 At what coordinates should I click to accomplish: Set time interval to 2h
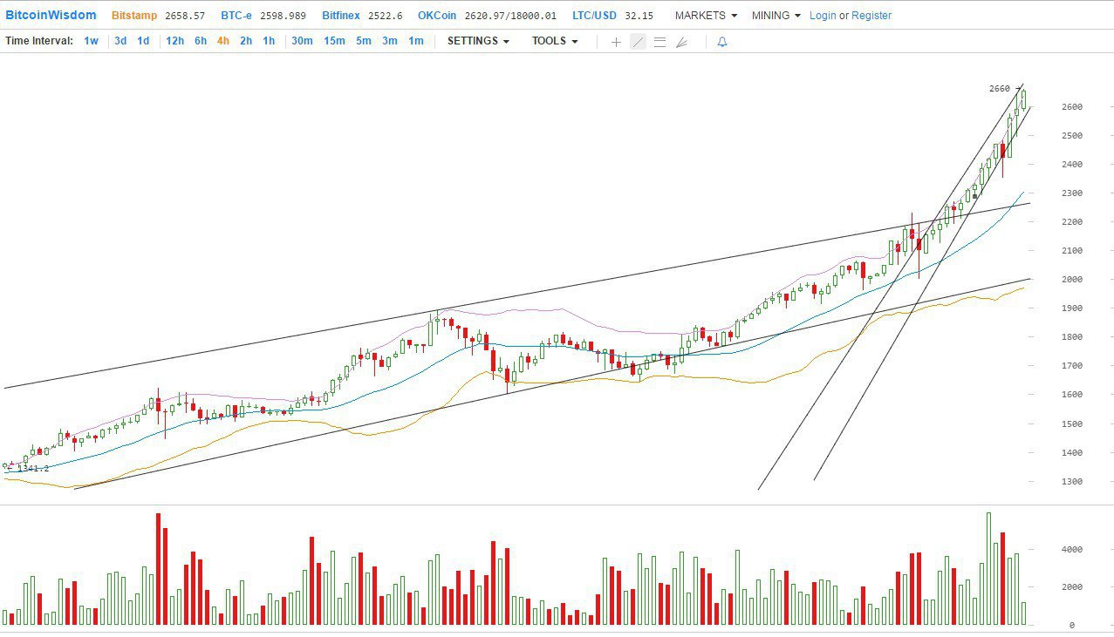tap(246, 41)
